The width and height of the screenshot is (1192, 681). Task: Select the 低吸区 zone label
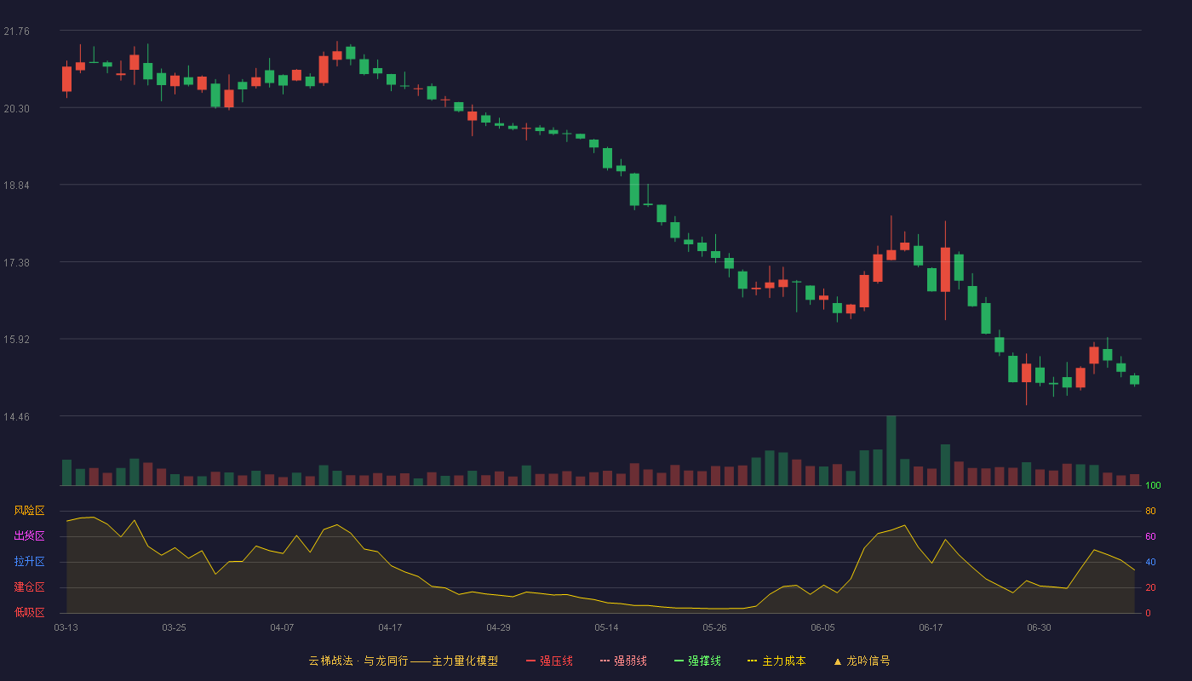coord(29,612)
